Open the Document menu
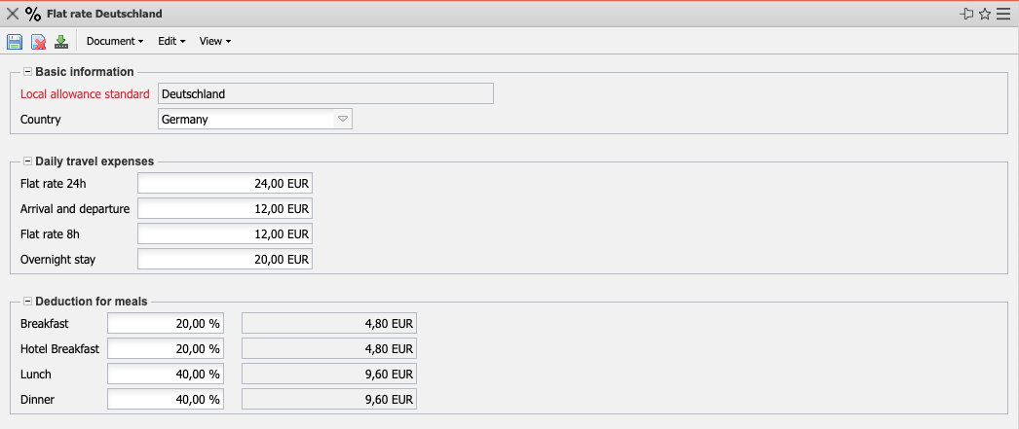This screenshot has height=429, width=1019. [x=114, y=41]
